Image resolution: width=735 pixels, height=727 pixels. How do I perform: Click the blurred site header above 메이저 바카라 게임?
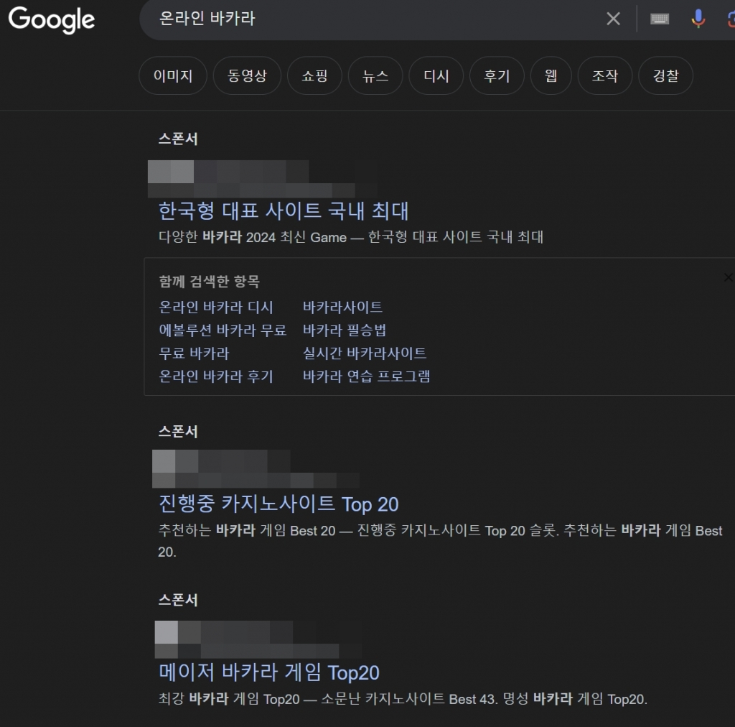point(258,639)
